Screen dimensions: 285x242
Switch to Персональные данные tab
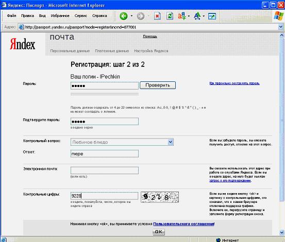pyautogui.click(x=70, y=51)
